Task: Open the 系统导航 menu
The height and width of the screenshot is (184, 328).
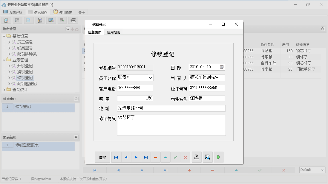Action: pos(13,12)
